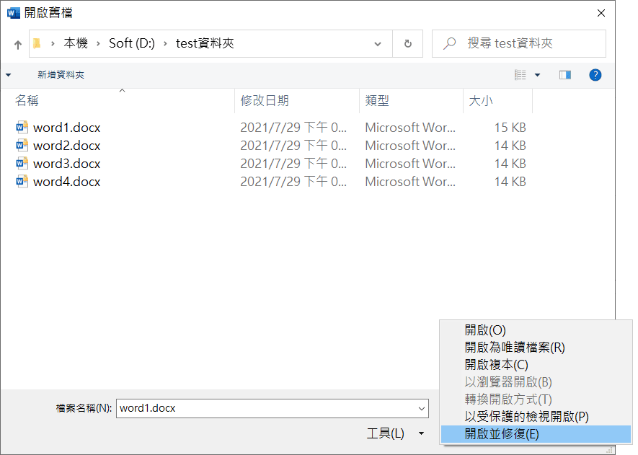Image resolution: width=638 pixels, height=455 pixels.
Task: Open the view options dropdown arrow
Action: [x=538, y=75]
